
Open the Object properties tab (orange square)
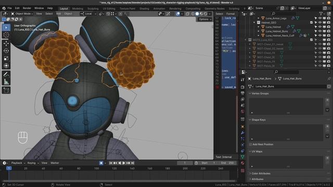242,127
